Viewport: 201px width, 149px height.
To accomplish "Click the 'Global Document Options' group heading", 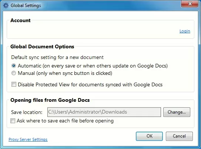I will (42, 46).
